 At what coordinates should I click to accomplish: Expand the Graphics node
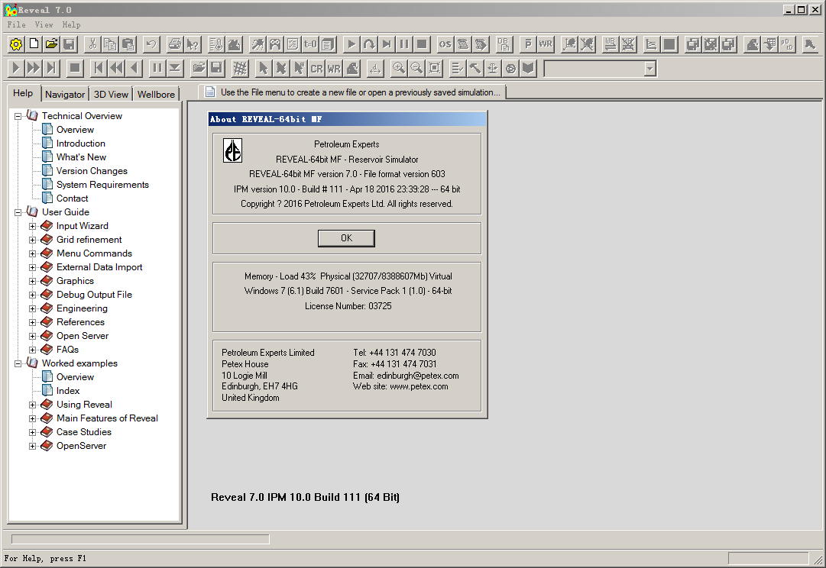point(33,281)
